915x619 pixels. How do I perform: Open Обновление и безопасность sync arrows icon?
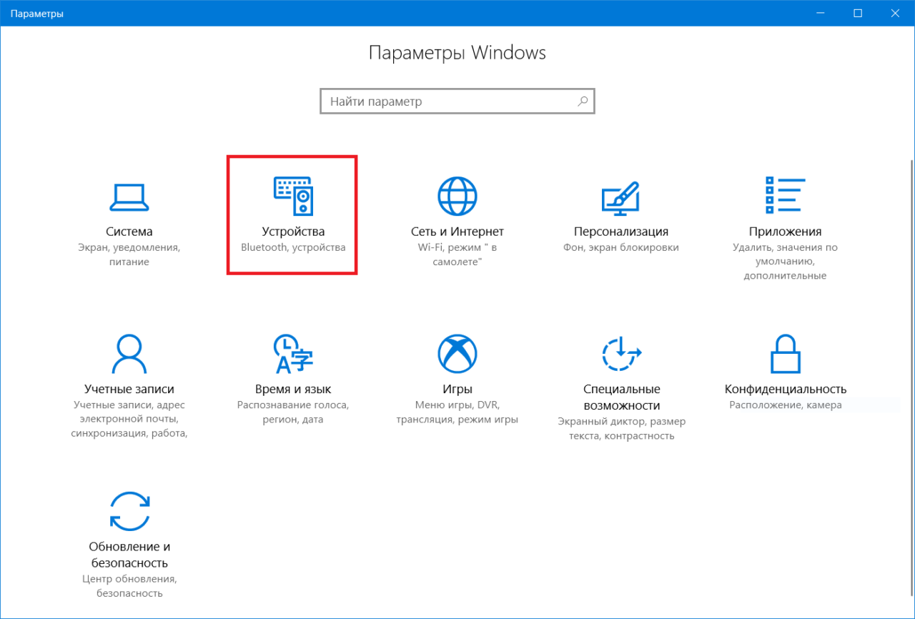(x=129, y=510)
